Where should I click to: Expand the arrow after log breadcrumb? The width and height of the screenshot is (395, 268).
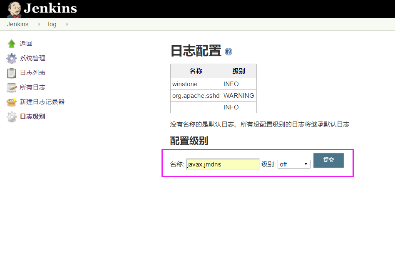[67, 24]
